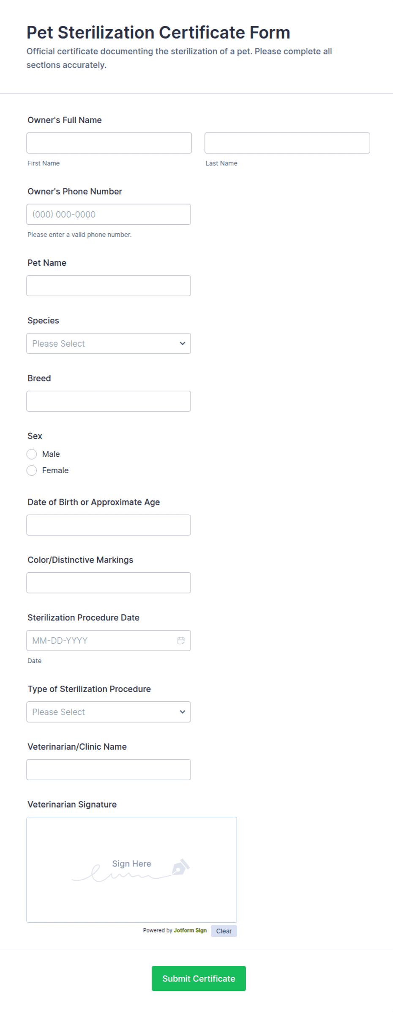393x1012 pixels.
Task: Click the Last Name input field
Action: (287, 143)
